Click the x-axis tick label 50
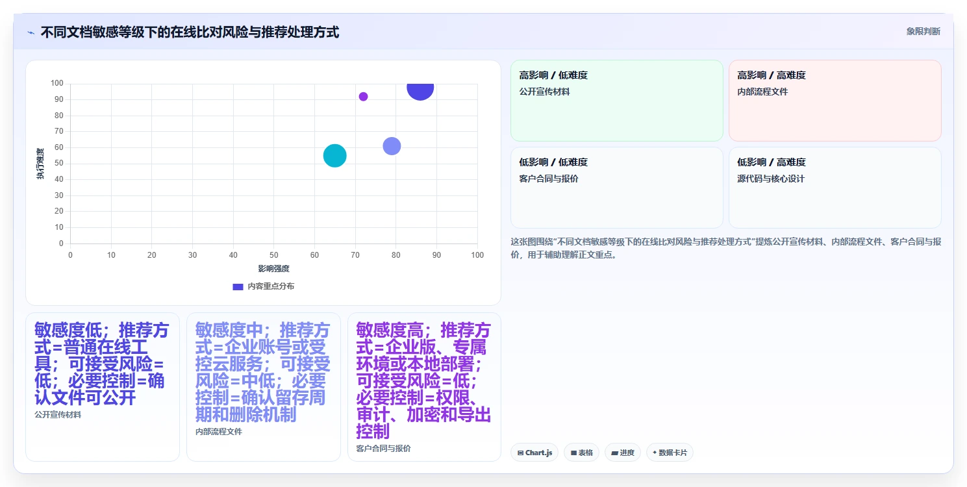The height and width of the screenshot is (487, 967). click(274, 255)
